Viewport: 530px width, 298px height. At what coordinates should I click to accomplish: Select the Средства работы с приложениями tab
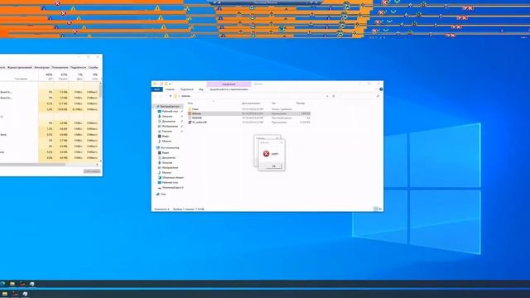pos(229,89)
